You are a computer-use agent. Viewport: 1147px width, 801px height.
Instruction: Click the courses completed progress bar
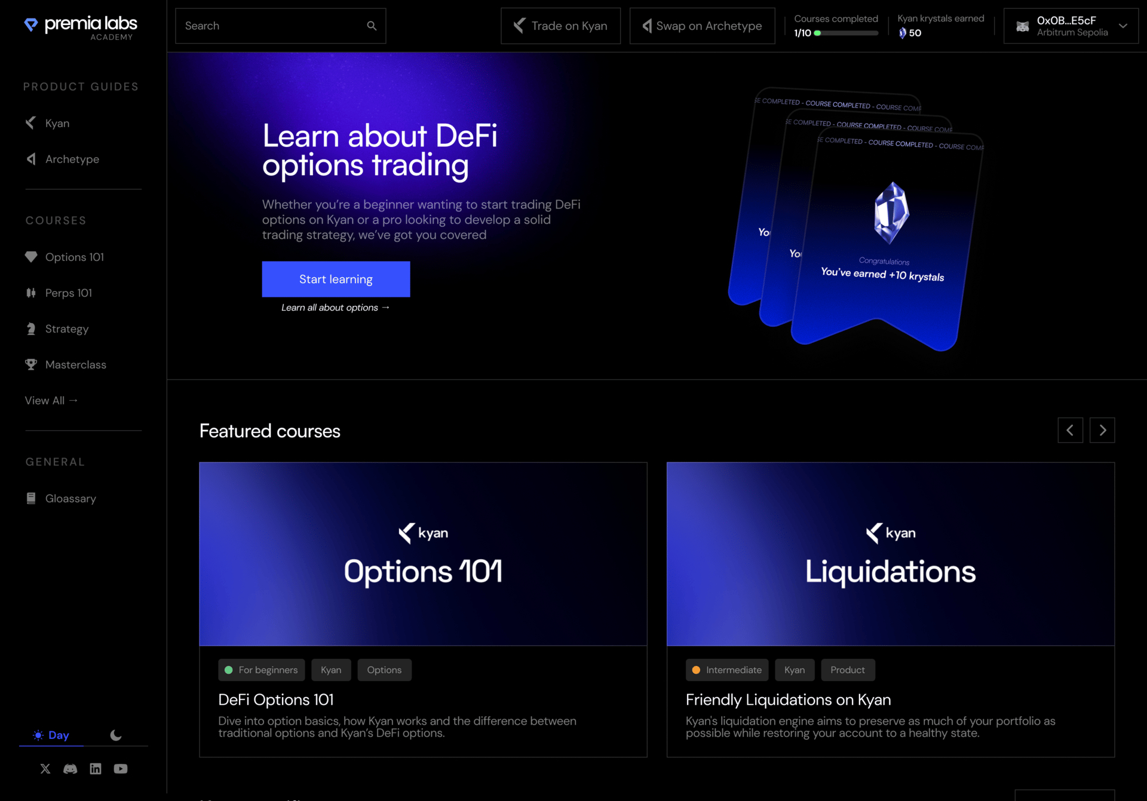(x=846, y=33)
